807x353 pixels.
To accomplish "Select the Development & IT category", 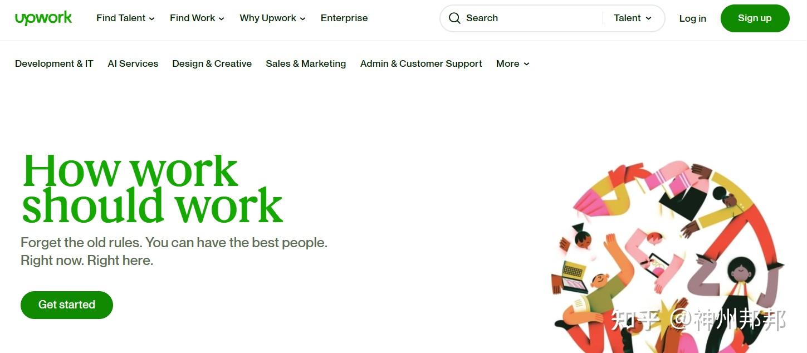I will (x=54, y=64).
